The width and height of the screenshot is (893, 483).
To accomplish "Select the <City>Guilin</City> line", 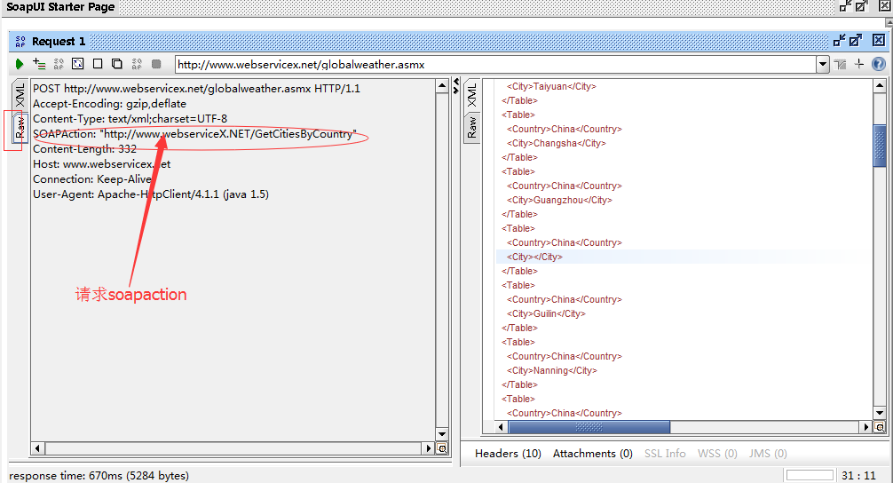I will pyautogui.click(x=546, y=313).
